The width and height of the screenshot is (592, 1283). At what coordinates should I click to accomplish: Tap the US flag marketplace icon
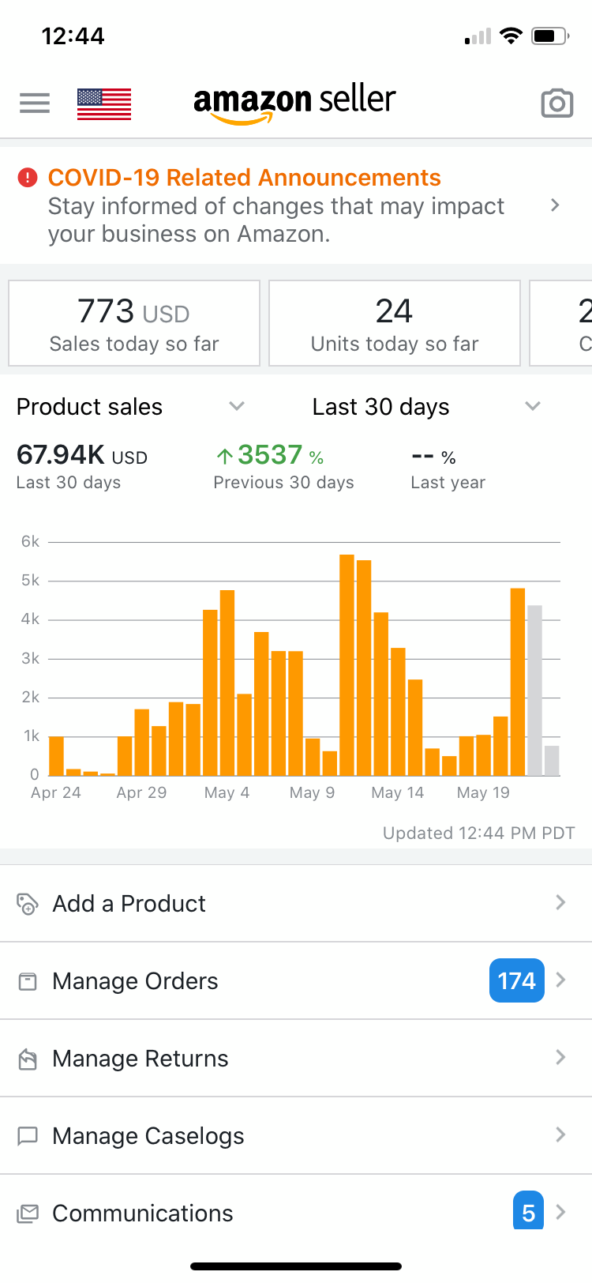[104, 103]
